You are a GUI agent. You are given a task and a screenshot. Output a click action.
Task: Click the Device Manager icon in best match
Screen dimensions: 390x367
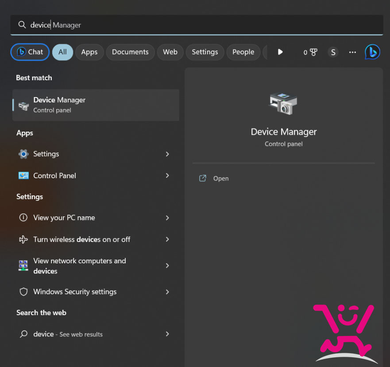[23, 106]
